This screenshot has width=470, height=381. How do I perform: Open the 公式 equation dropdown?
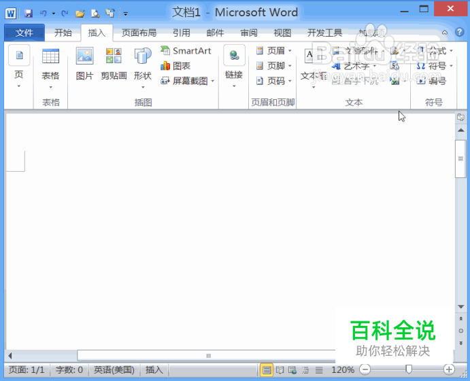coord(435,50)
